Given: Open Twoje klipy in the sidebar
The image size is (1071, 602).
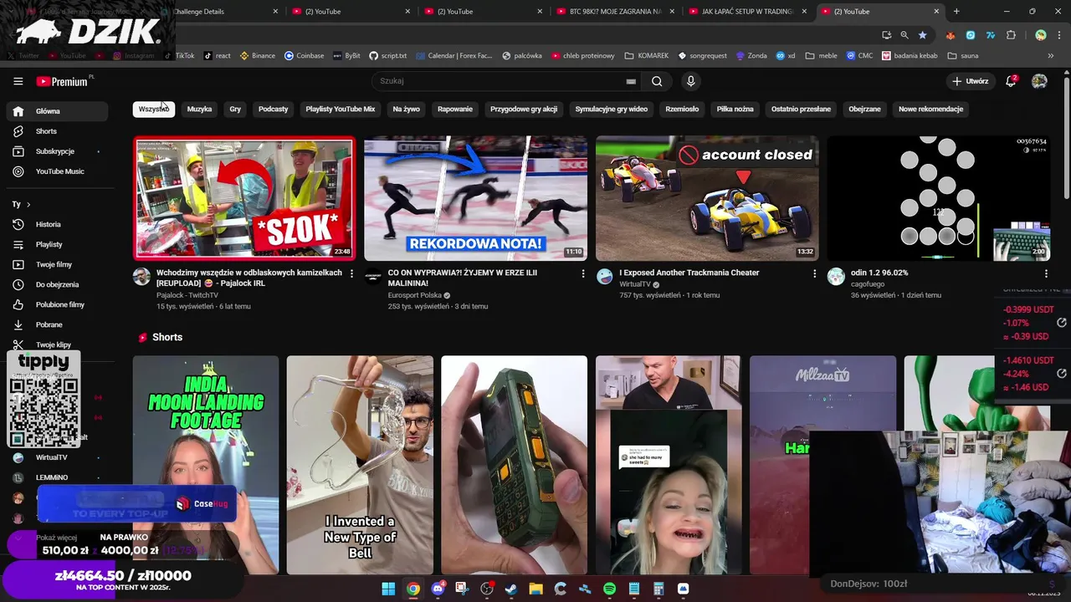Looking at the screenshot, I should pyautogui.click(x=57, y=344).
